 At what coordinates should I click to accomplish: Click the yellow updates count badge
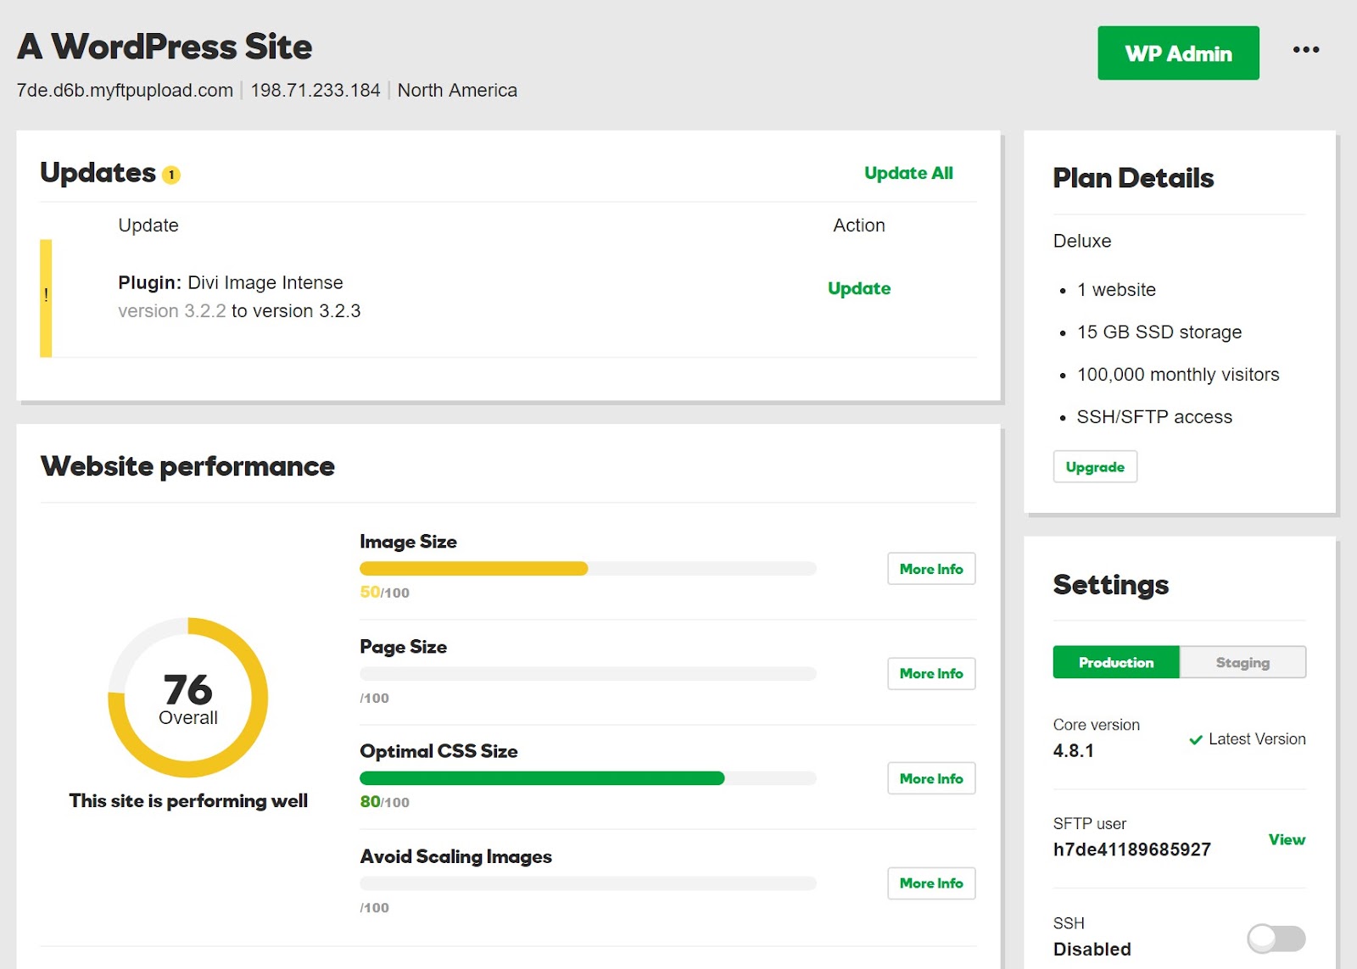click(171, 175)
